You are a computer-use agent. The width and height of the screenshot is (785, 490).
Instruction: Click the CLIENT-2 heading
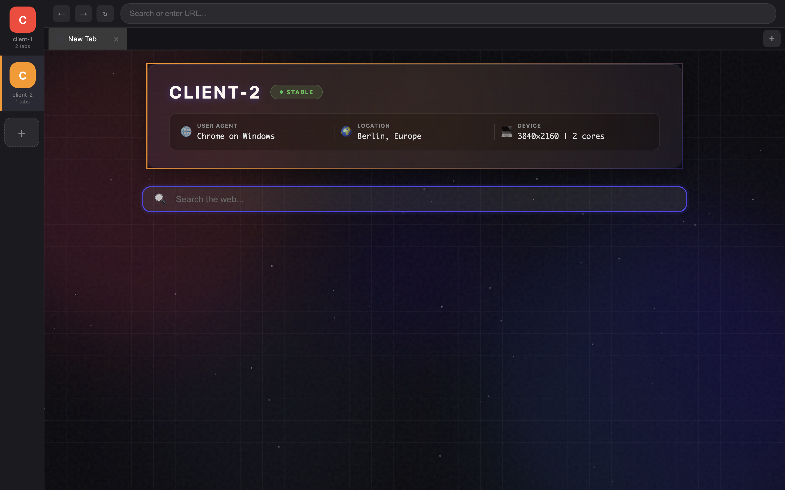215,92
